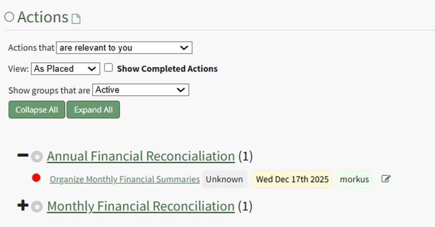Click the Wed Dec 17th 2025 date badge
This screenshot has height=227, width=435.
pos(292,179)
